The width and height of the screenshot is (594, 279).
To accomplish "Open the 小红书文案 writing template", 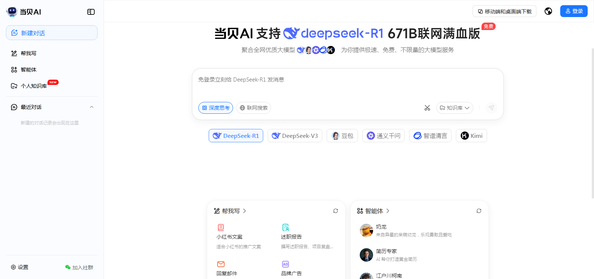I will pyautogui.click(x=229, y=237).
